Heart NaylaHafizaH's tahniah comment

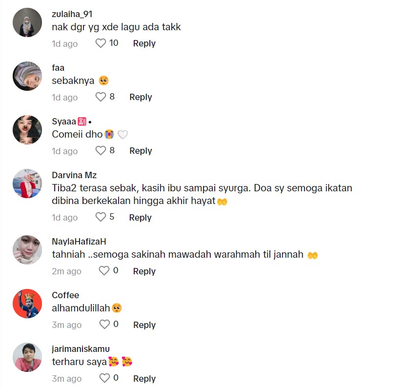[104, 271]
